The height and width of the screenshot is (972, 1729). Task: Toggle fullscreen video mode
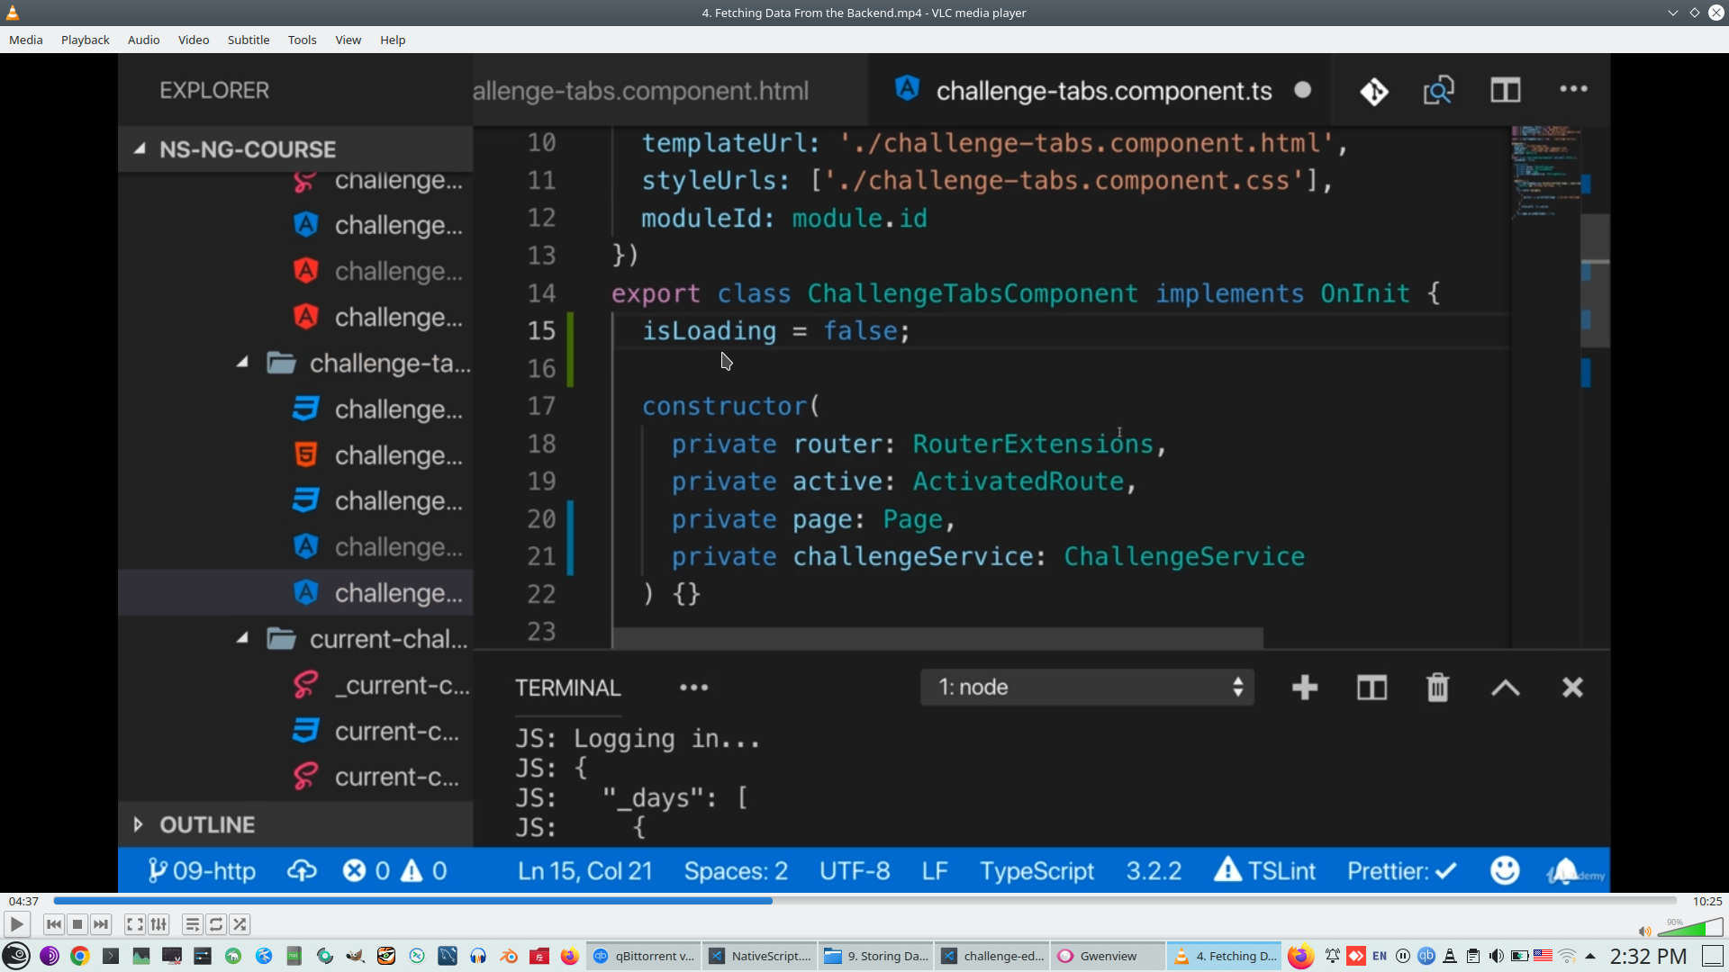click(135, 924)
